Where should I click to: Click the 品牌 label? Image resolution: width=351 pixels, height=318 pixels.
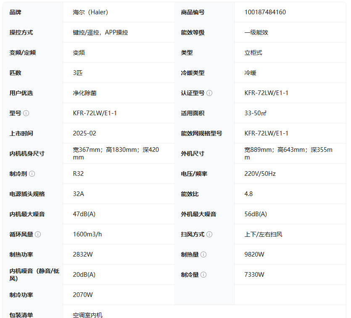(x=15, y=12)
